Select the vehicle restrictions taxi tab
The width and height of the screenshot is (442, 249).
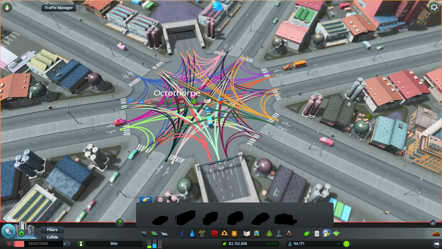tap(146, 200)
